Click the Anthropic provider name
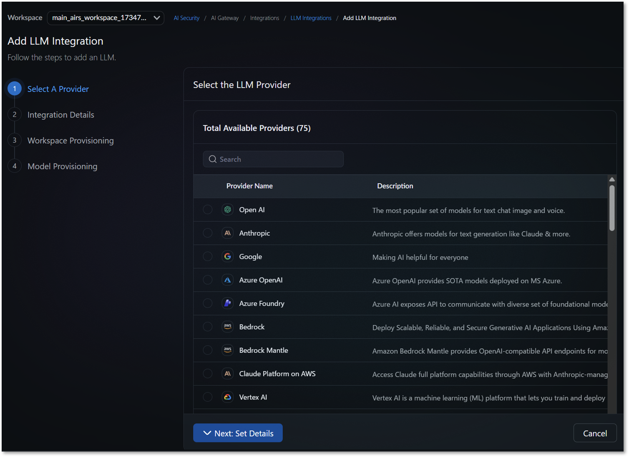 (x=254, y=233)
